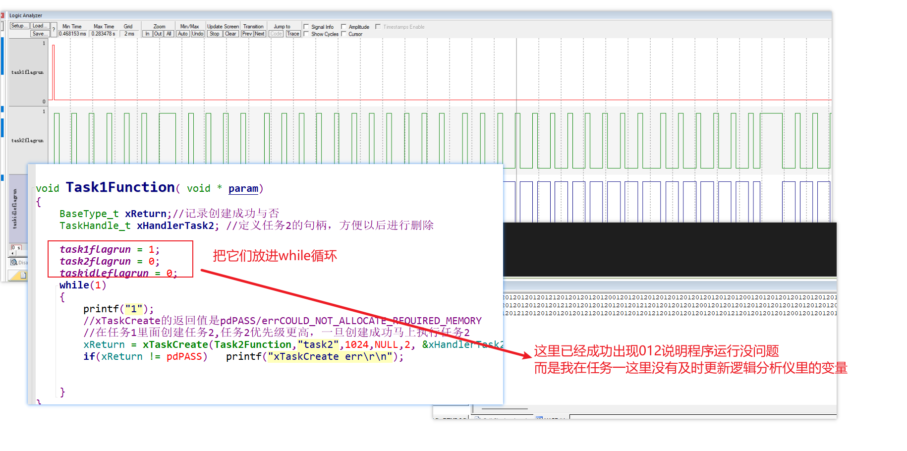Image resolution: width=907 pixels, height=451 pixels.
Task: Zoom All to show entire trace
Action: pyautogui.click(x=169, y=34)
